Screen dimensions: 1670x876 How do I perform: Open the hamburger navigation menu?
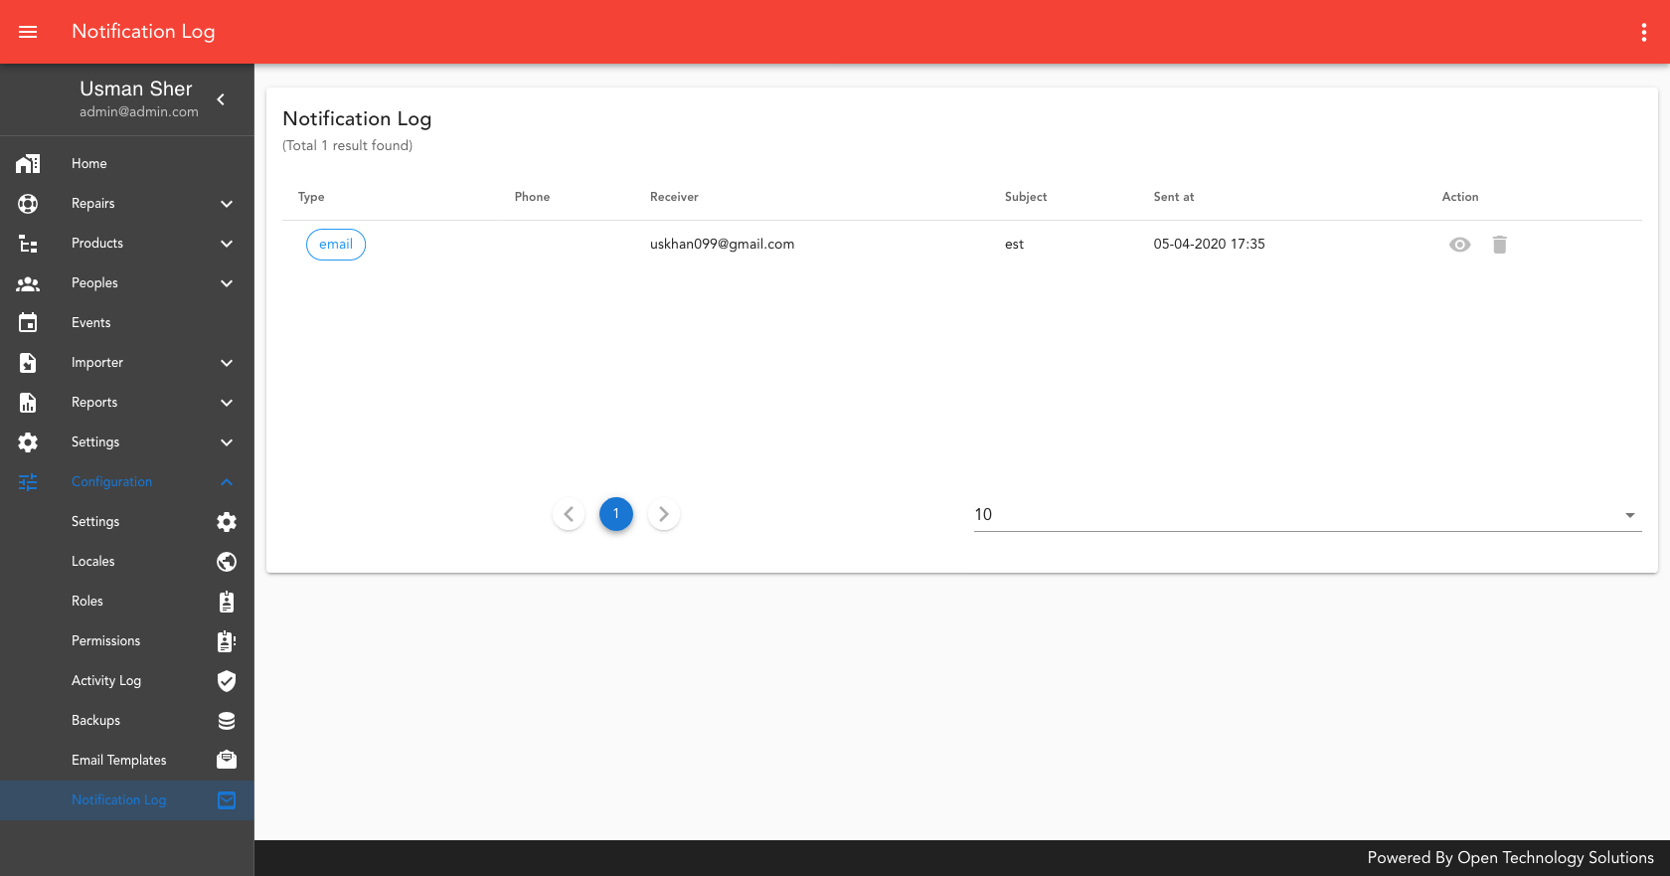[28, 32]
